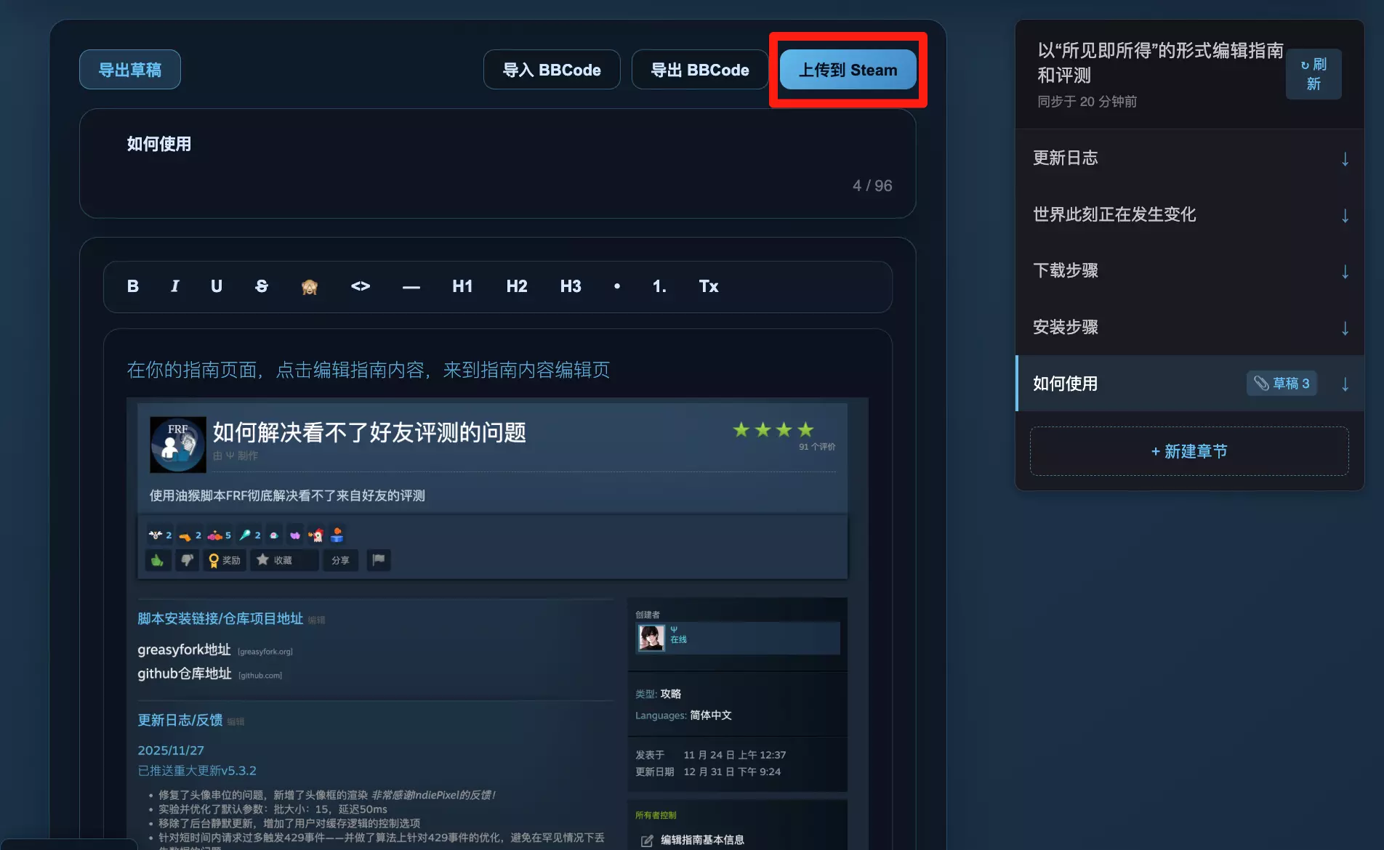Move 更新日志 chapter down with arrow

[x=1345, y=159]
